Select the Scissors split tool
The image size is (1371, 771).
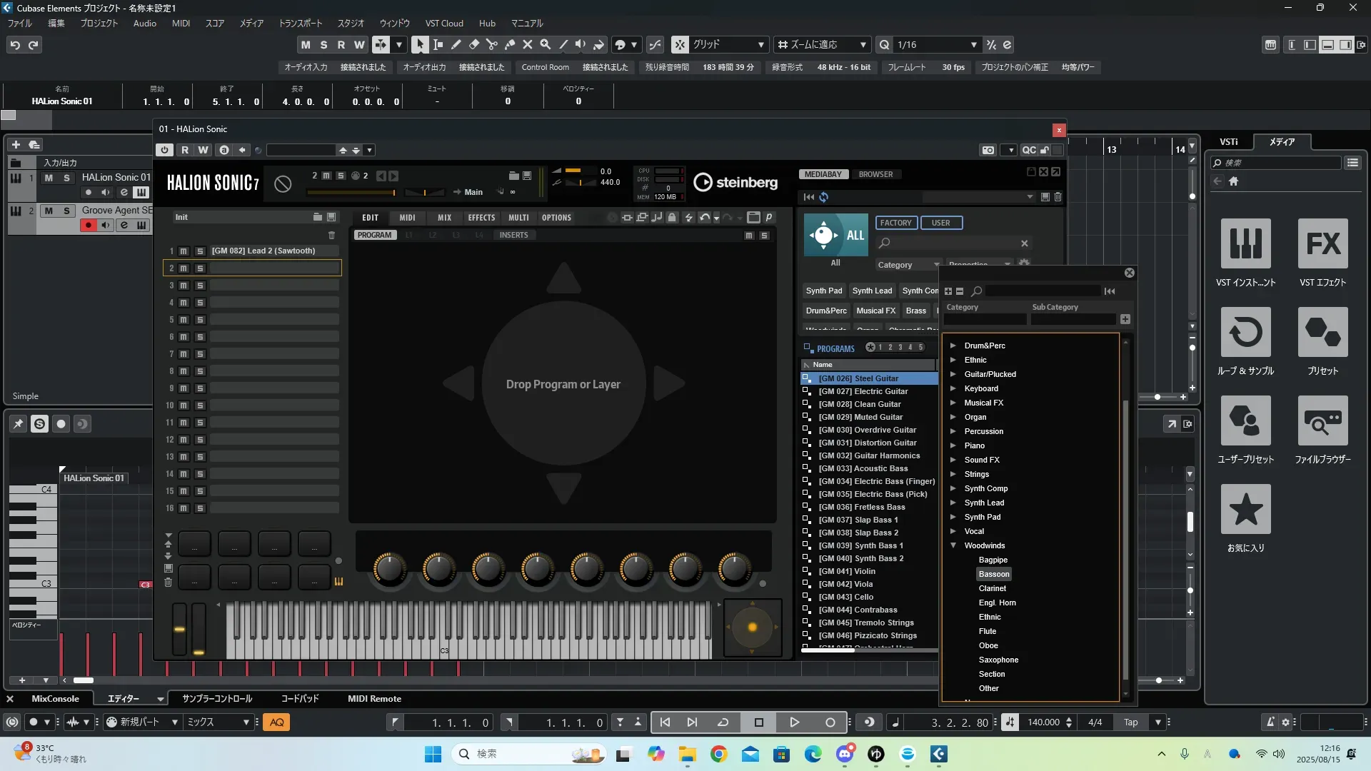click(x=492, y=44)
